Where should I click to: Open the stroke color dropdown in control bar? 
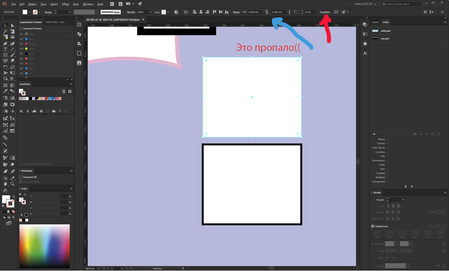40,12
